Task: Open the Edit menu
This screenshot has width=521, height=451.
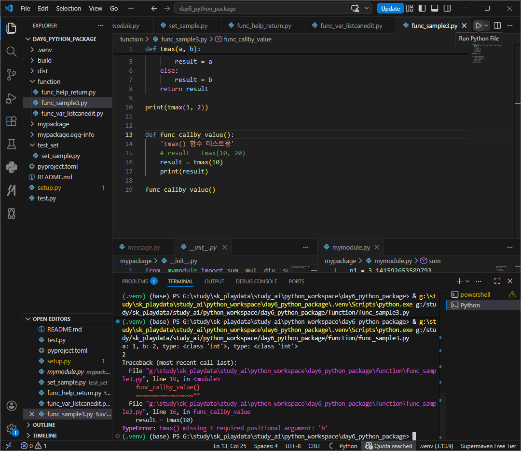Action: coord(43,8)
